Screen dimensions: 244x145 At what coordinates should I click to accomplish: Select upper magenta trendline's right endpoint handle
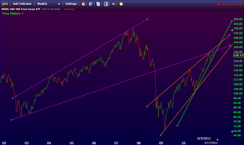pyautogui.click(x=147, y=19)
